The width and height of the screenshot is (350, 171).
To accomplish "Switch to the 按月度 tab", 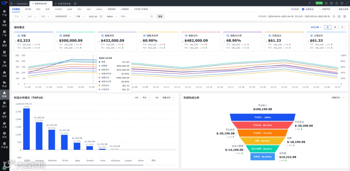I will tap(28, 9).
